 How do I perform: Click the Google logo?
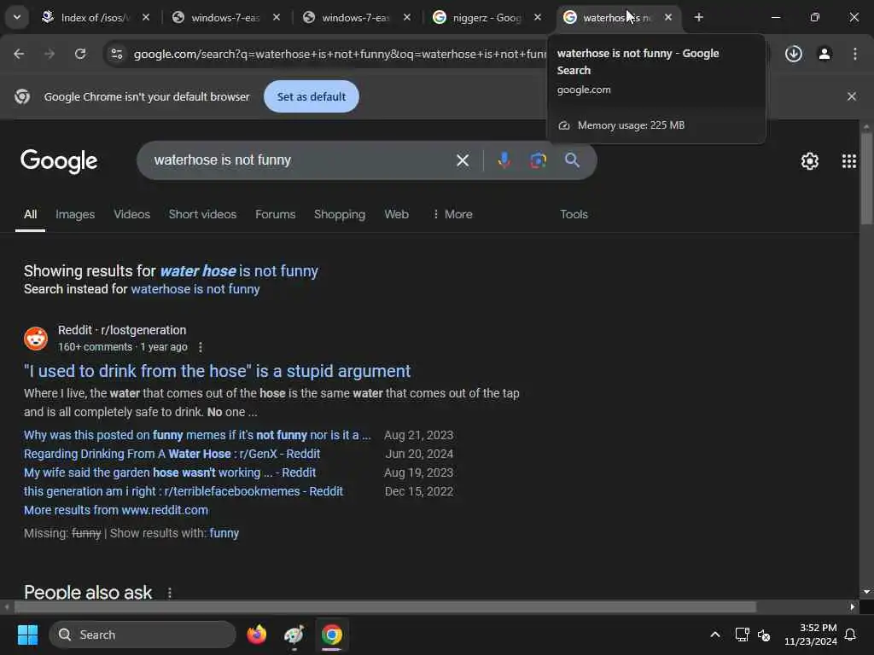pos(59,161)
